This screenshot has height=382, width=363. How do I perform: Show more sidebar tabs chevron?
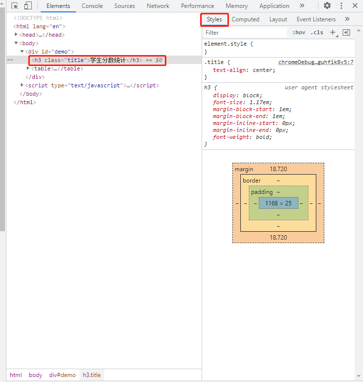coord(347,19)
